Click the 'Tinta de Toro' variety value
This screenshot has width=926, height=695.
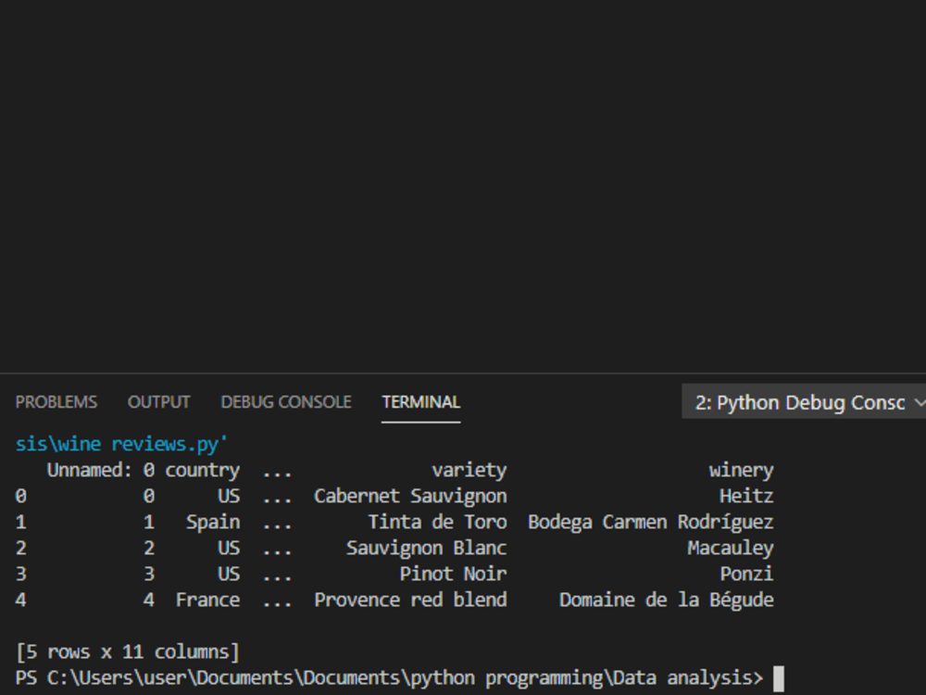438,523
